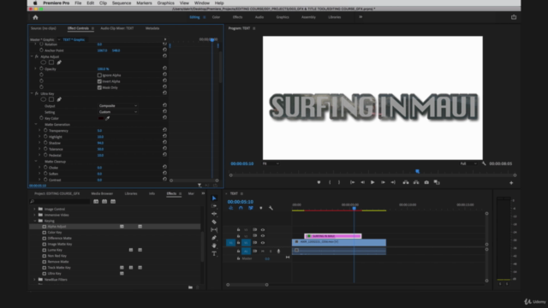
Task: Click the Shadow value 94.0
Action: (x=100, y=143)
